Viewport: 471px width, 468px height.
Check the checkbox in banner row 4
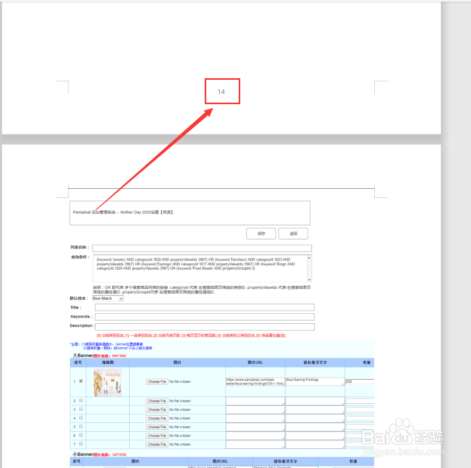(81, 418)
